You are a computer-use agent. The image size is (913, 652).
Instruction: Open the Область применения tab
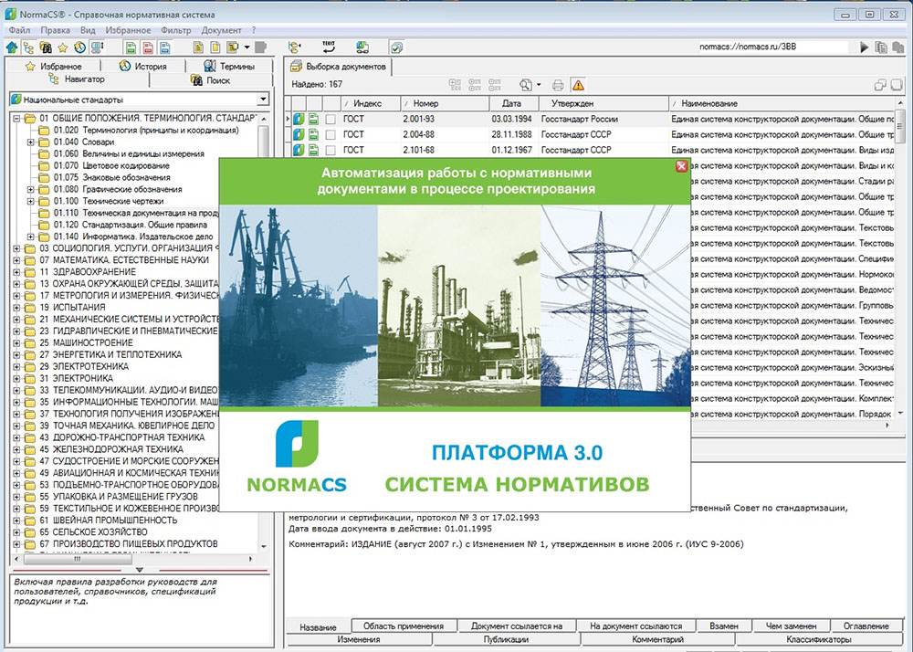[x=404, y=626]
